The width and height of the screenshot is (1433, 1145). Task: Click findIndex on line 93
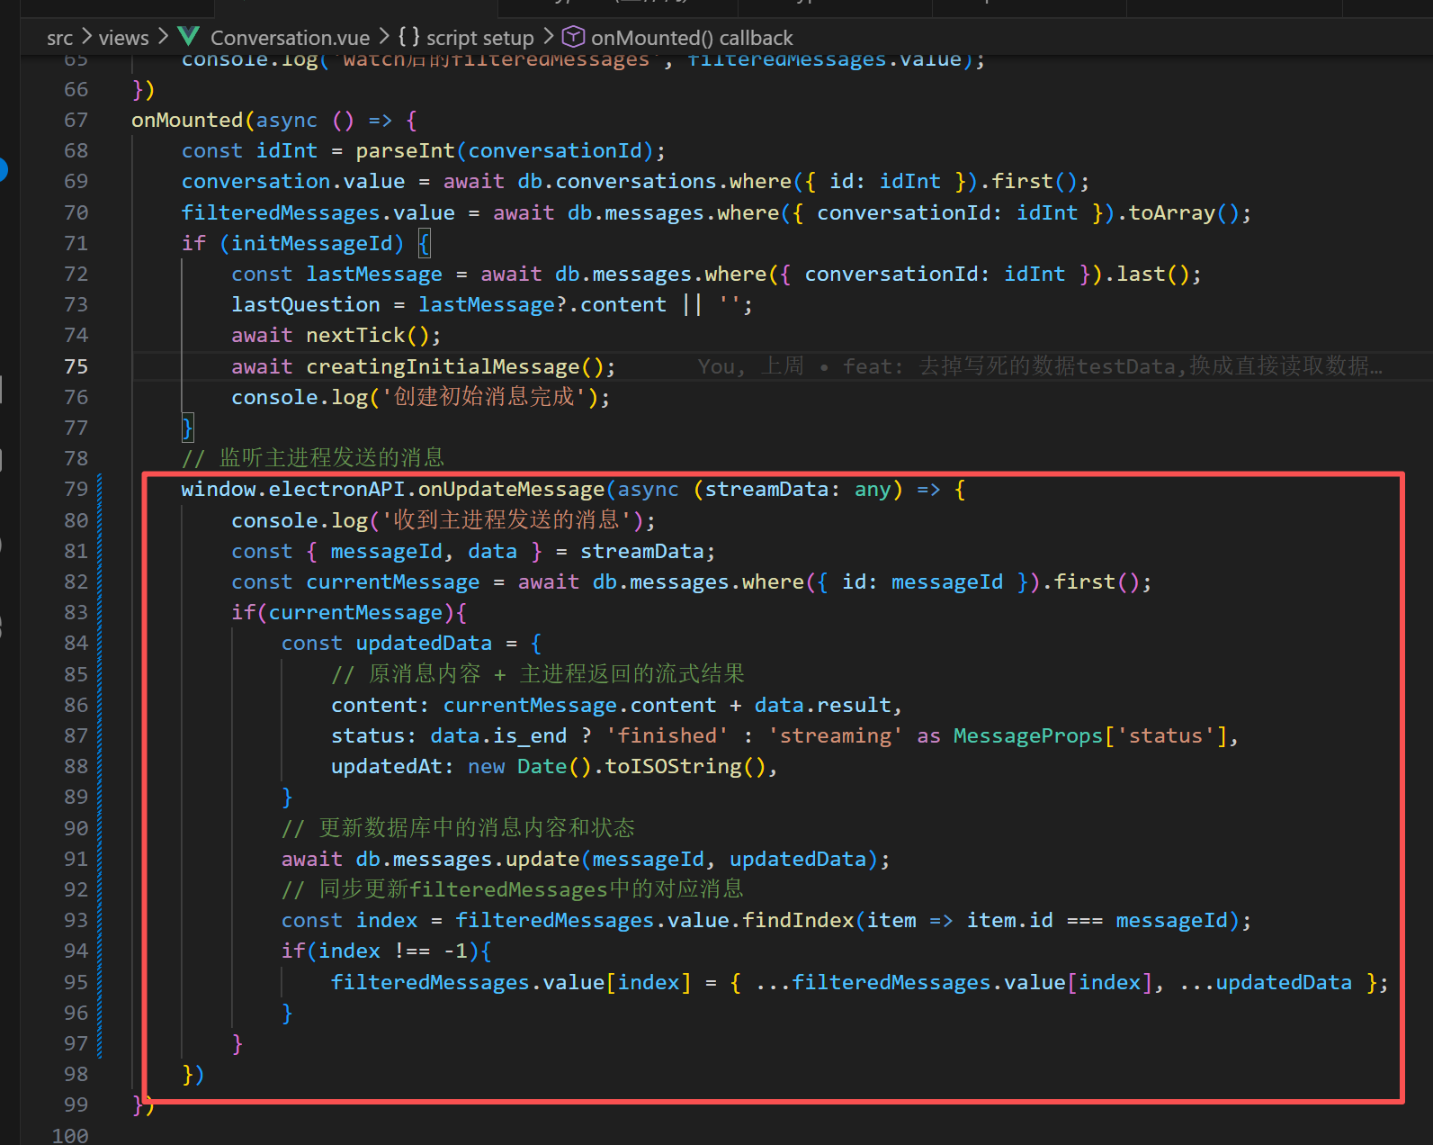coord(798,920)
